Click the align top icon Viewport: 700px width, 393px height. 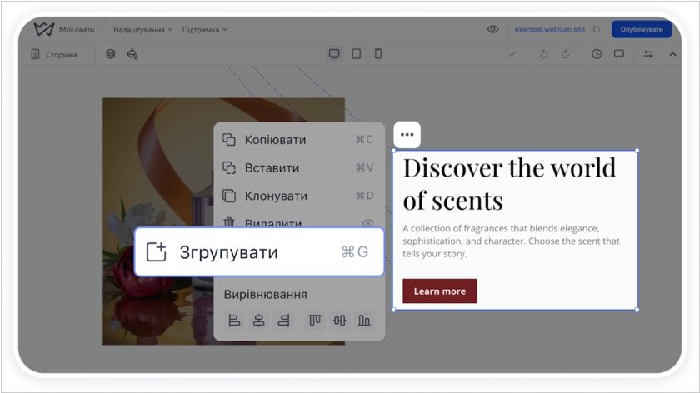click(x=315, y=321)
